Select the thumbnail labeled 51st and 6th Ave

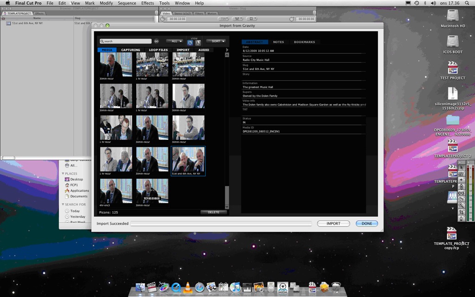coord(188,161)
